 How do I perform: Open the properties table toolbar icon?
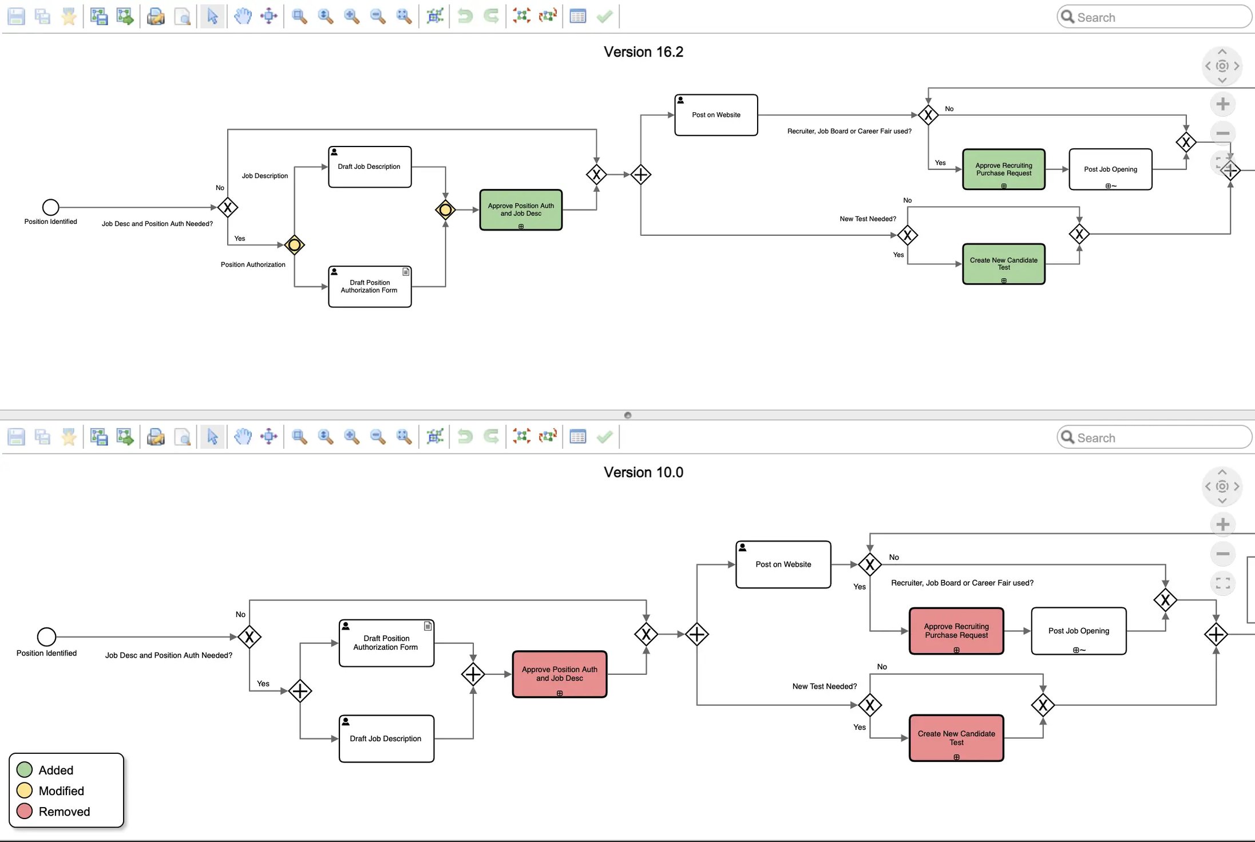click(x=577, y=17)
